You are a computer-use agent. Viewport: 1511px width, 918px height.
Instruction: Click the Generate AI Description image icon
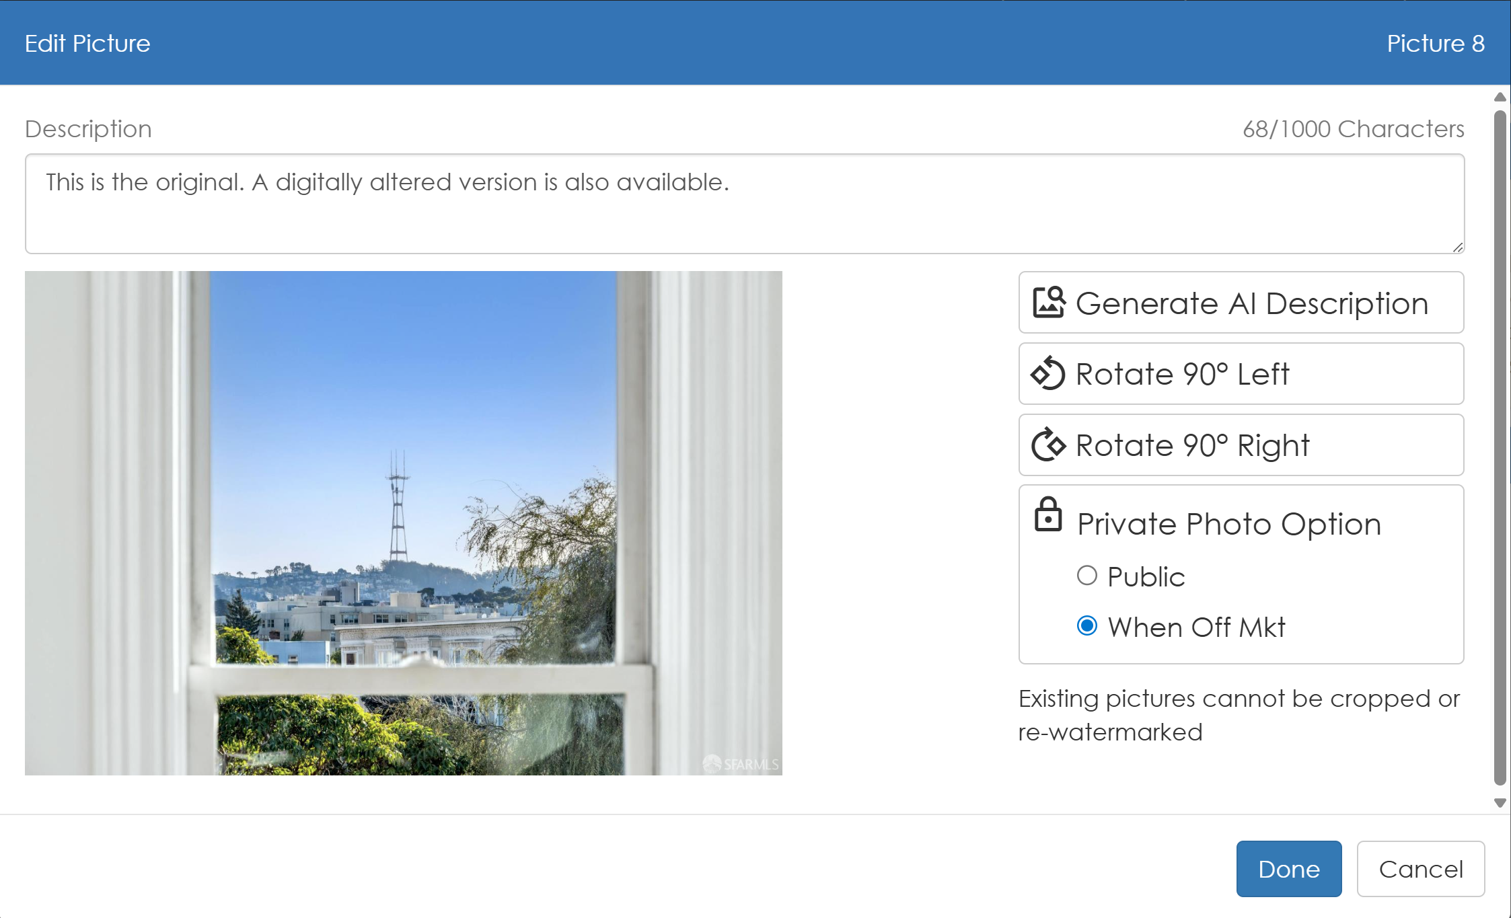pos(1048,303)
